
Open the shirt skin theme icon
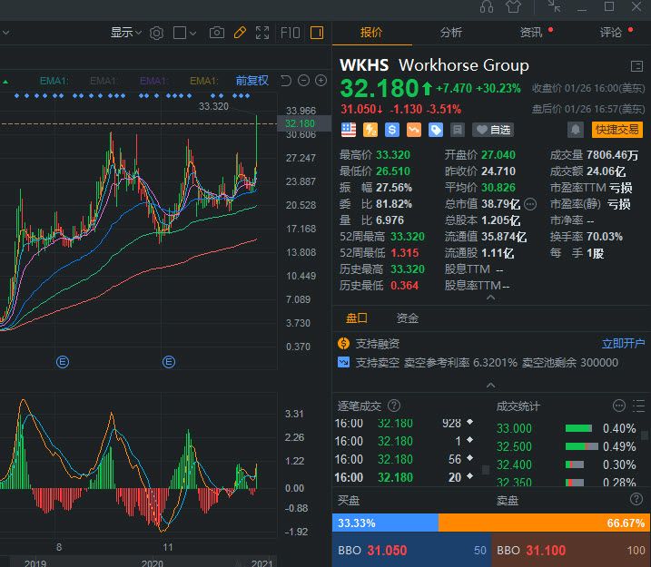[513, 6]
